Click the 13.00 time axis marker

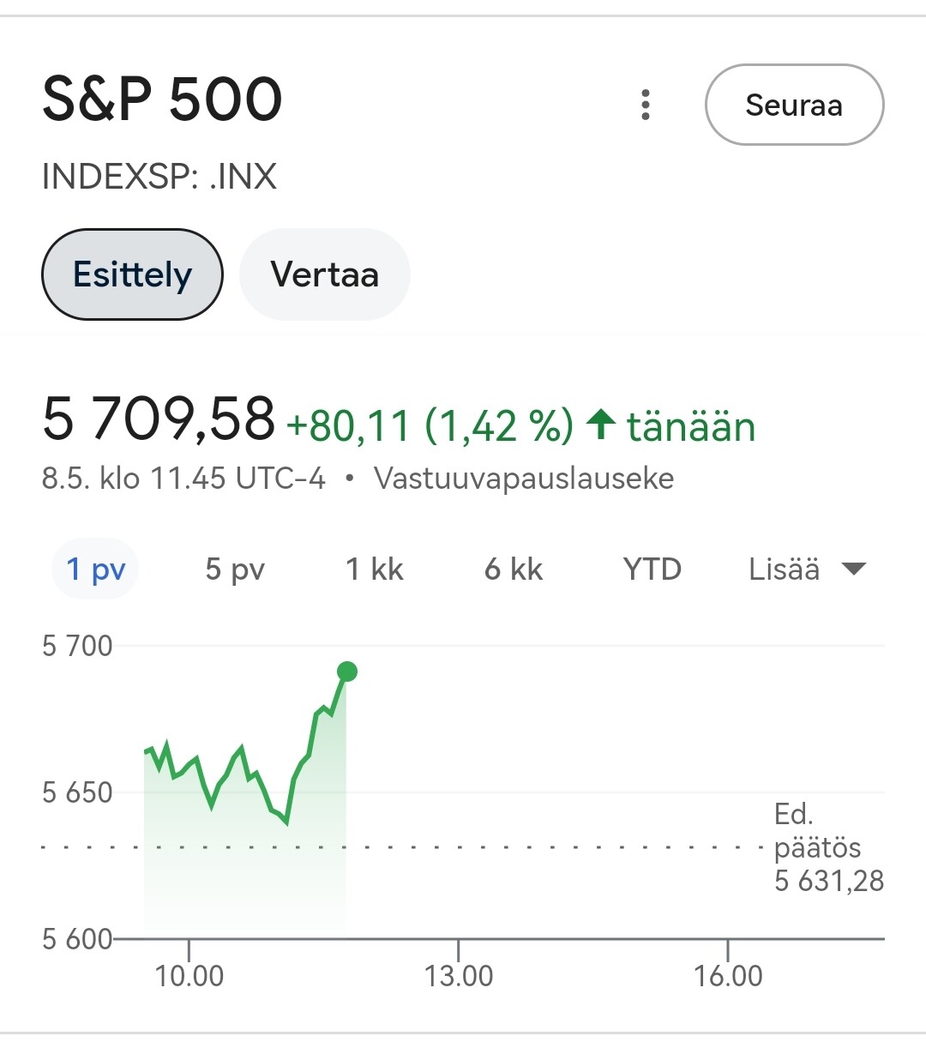459,976
